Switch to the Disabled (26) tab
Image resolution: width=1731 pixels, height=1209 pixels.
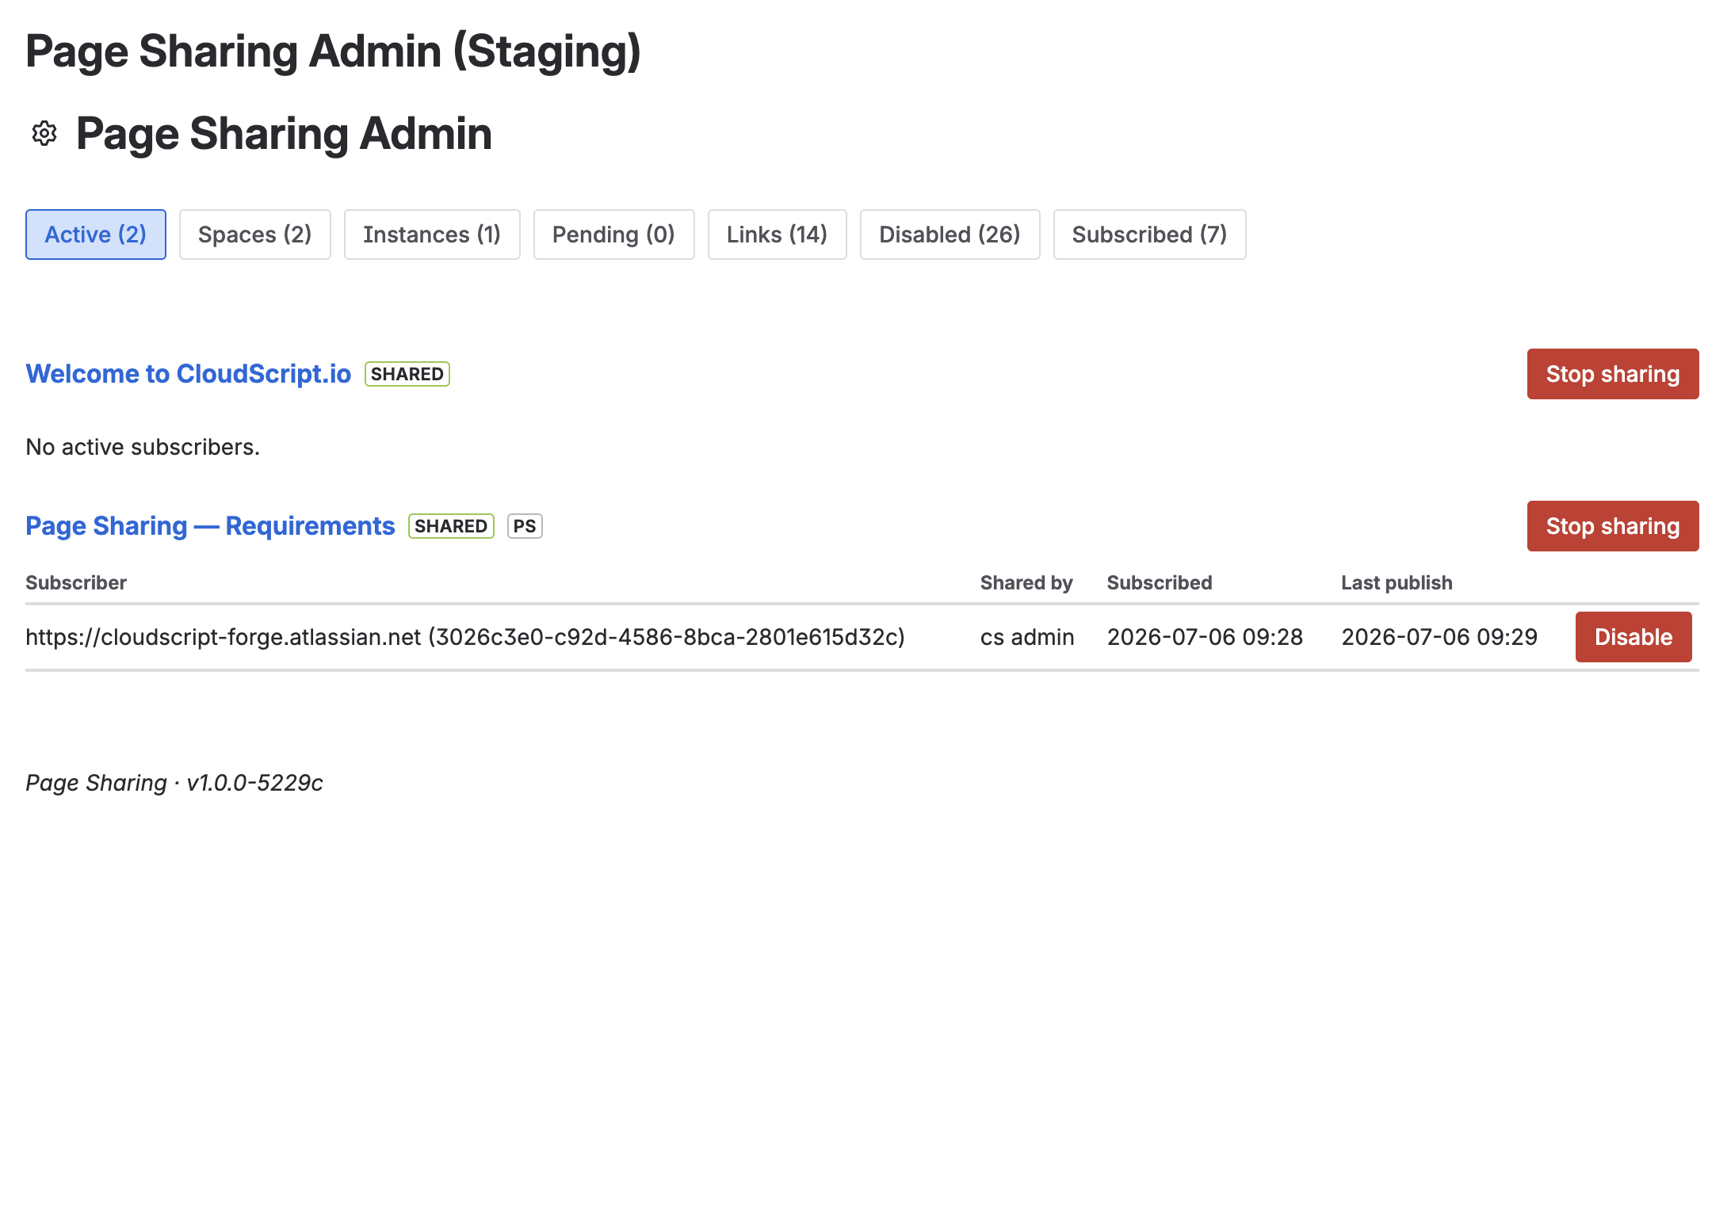(950, 235)
